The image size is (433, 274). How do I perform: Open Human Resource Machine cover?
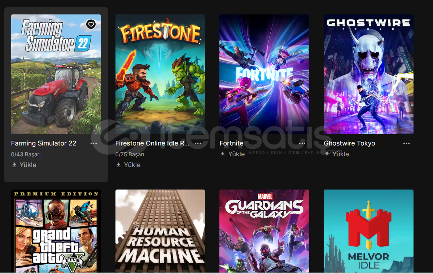[x=160, y=231]
